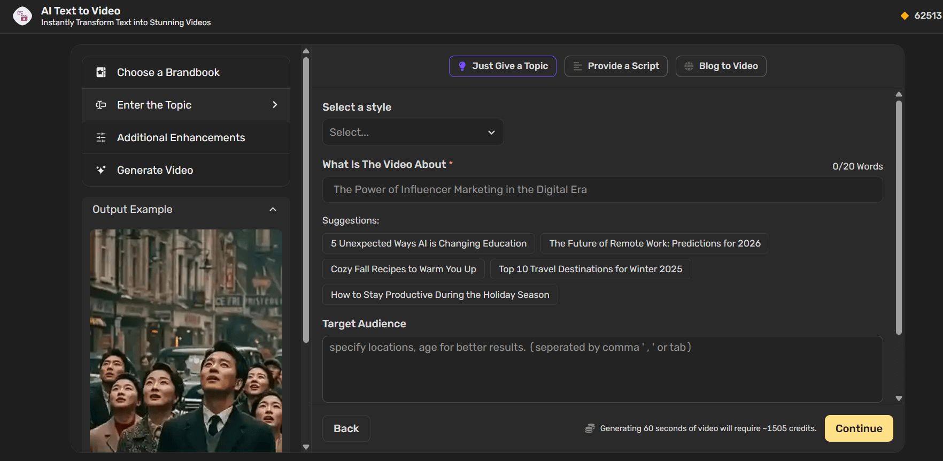Click the AI Text to Video logo icon

[x=22, y=16]
